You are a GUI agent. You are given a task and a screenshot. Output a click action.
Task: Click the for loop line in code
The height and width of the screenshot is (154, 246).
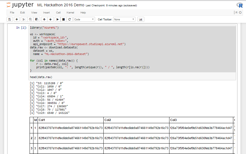54,61
